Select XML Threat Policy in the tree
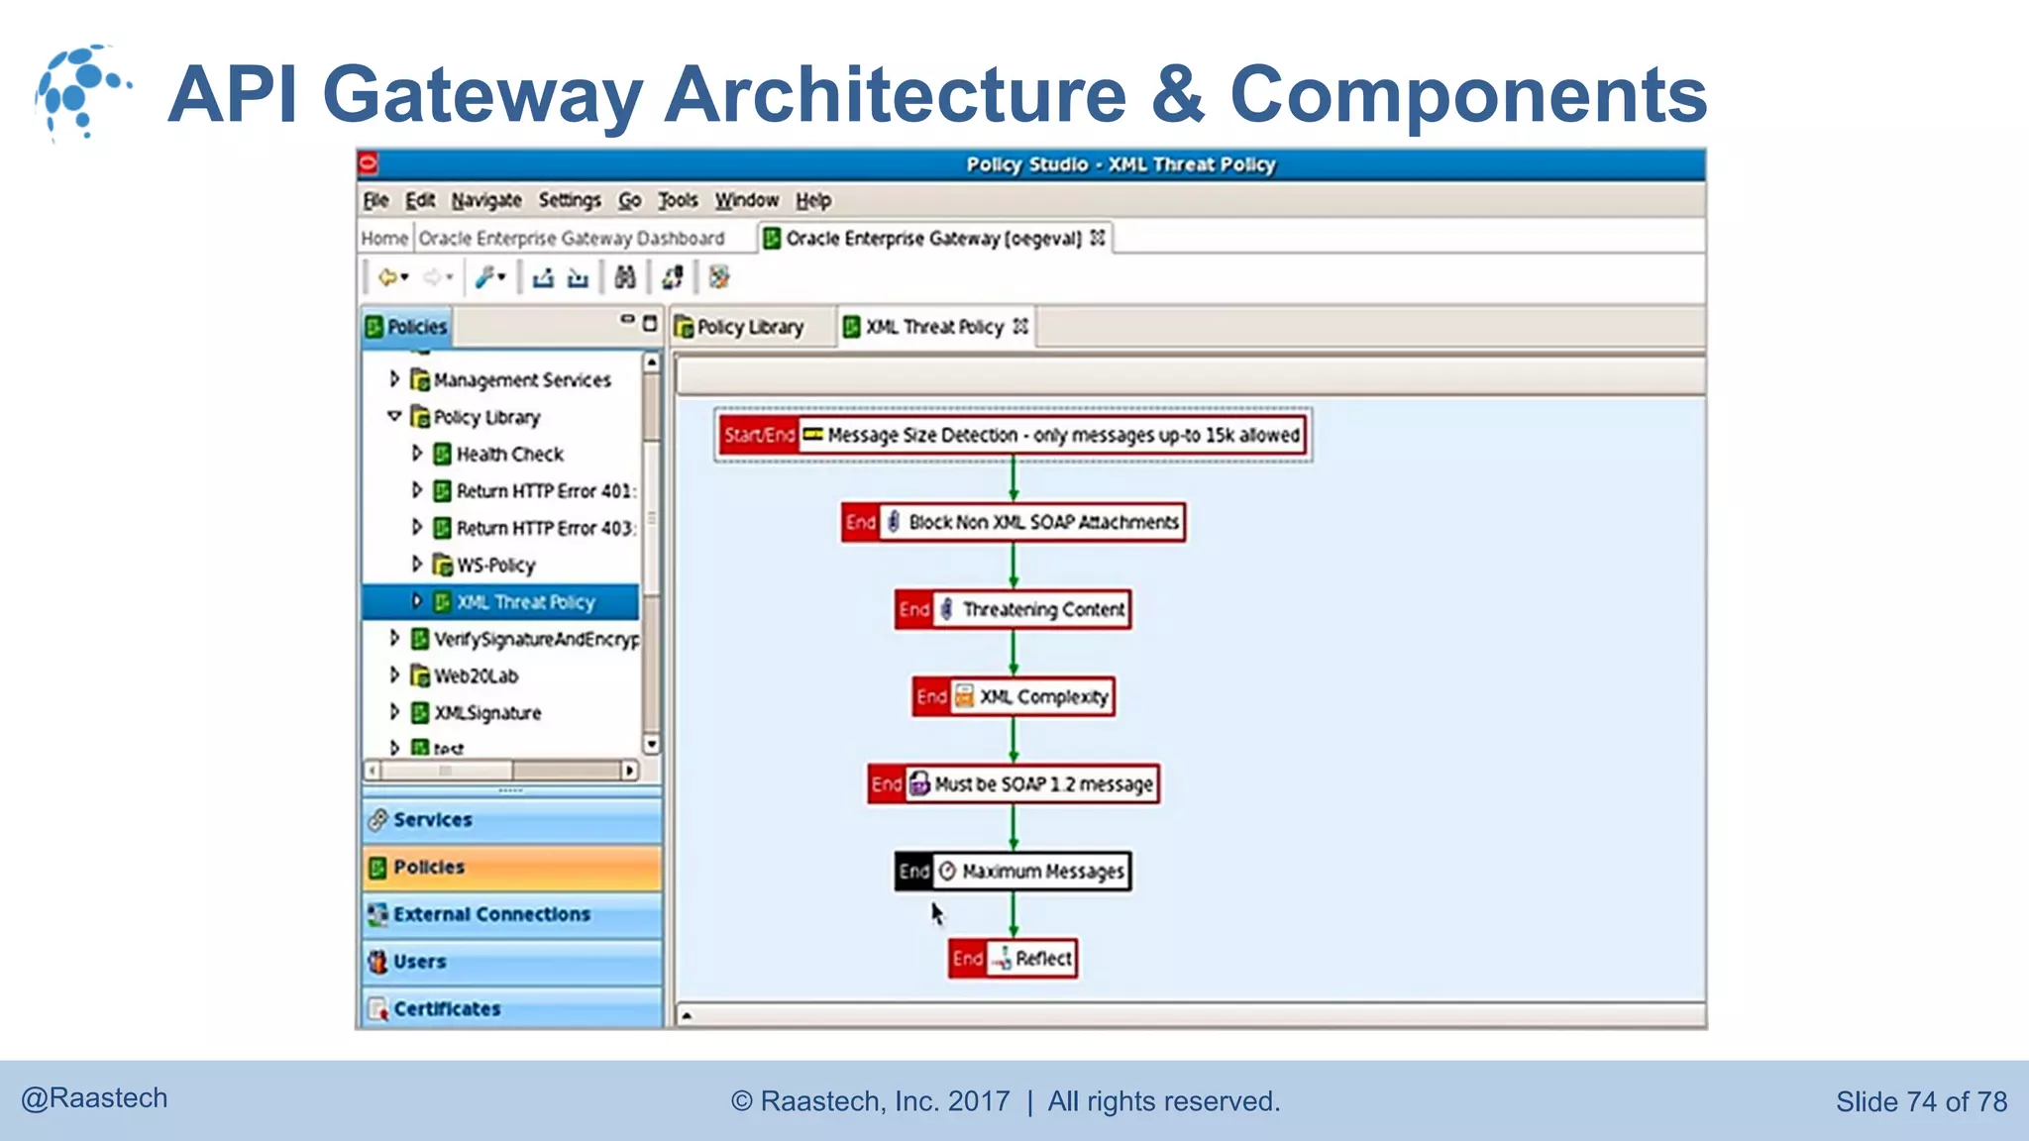Image resolution: width=2029 pixels, height=1141 pixels. click(525, 602)
